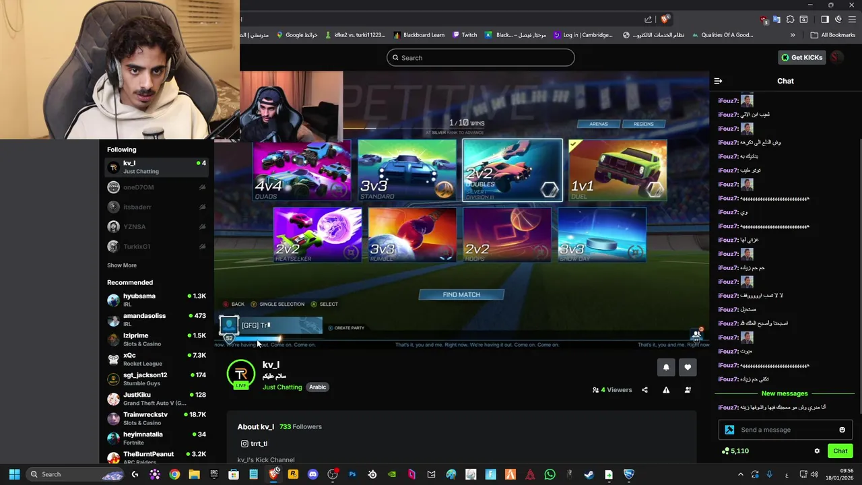Screen dimensions: 862x485
Task: Open recommended channel heyimnatalia
Action: pos(156,438)
